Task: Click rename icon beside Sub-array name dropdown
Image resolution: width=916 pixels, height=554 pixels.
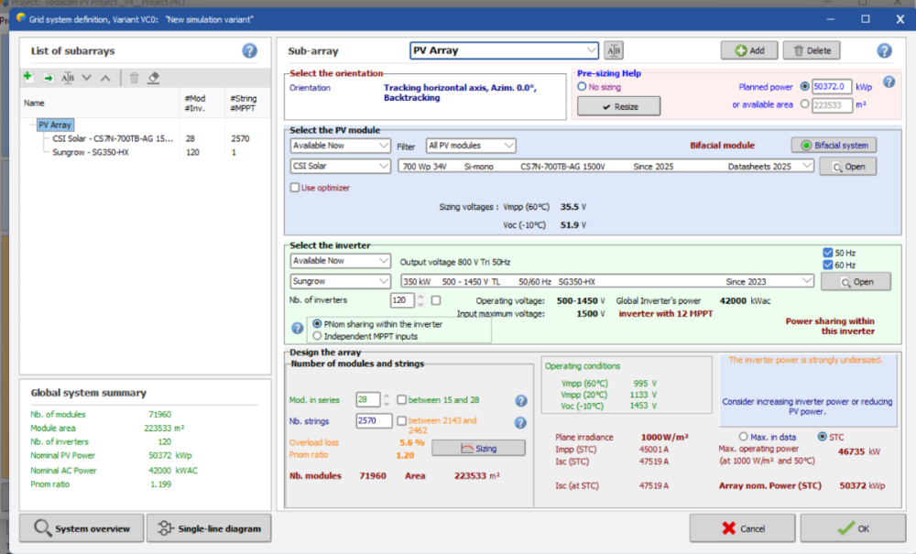Action: point(614,50)
